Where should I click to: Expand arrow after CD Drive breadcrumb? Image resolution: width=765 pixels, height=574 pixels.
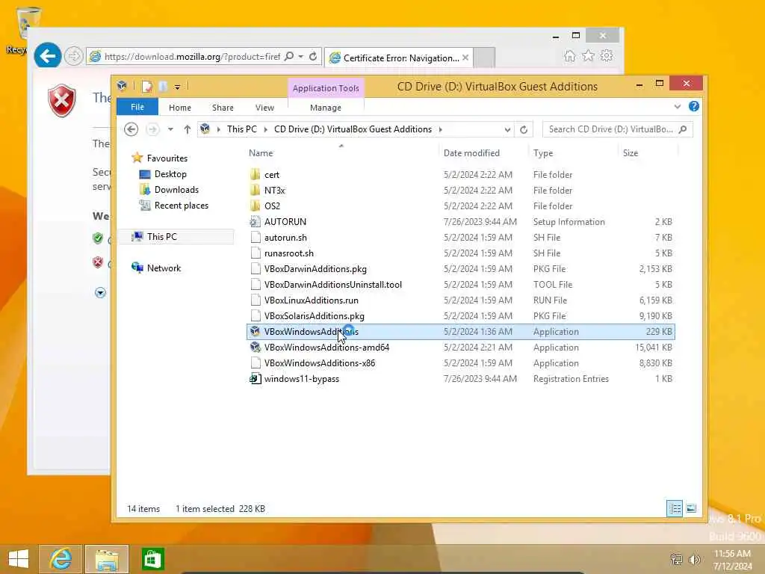click(441, 129)
